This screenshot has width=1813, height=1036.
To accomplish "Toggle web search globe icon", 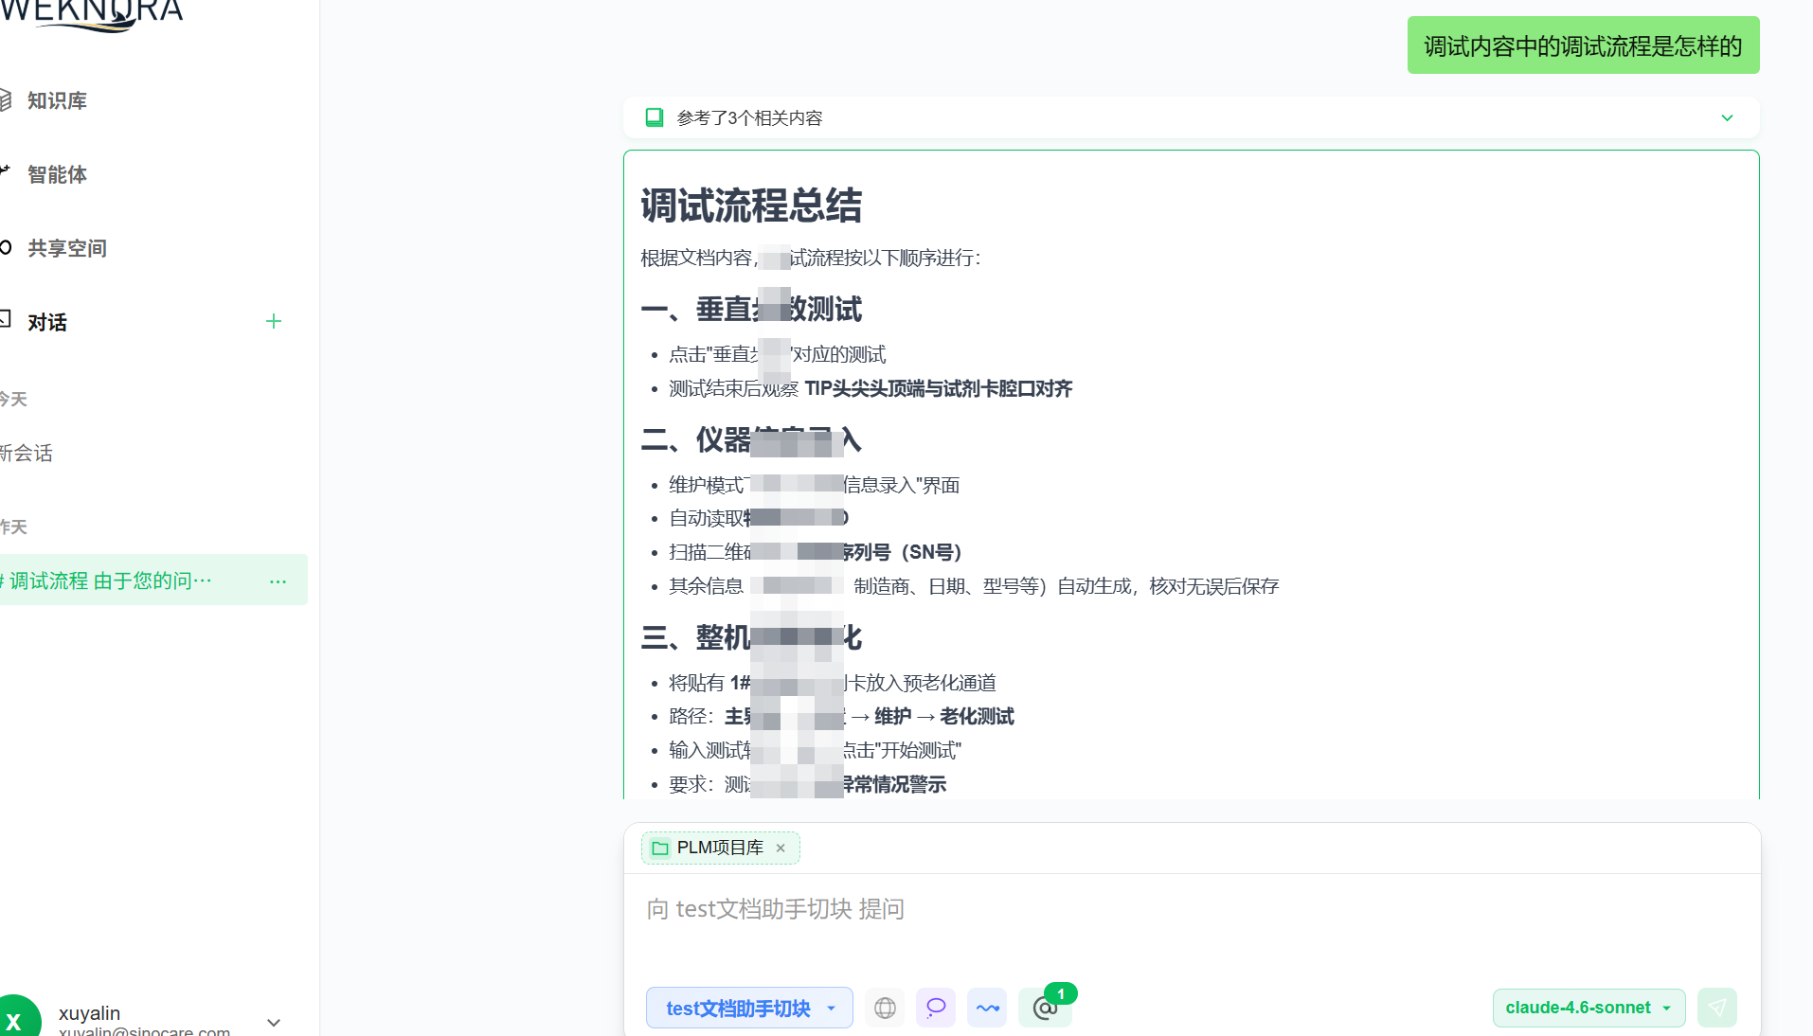I will pos(885,1008).
